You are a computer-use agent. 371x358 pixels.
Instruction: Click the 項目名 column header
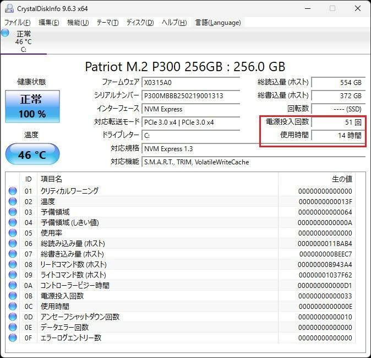click(157, 179)
